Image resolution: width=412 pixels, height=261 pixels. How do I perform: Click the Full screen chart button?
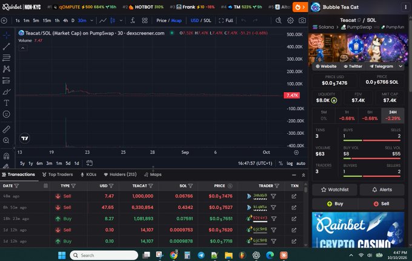[x=226, y=21]
